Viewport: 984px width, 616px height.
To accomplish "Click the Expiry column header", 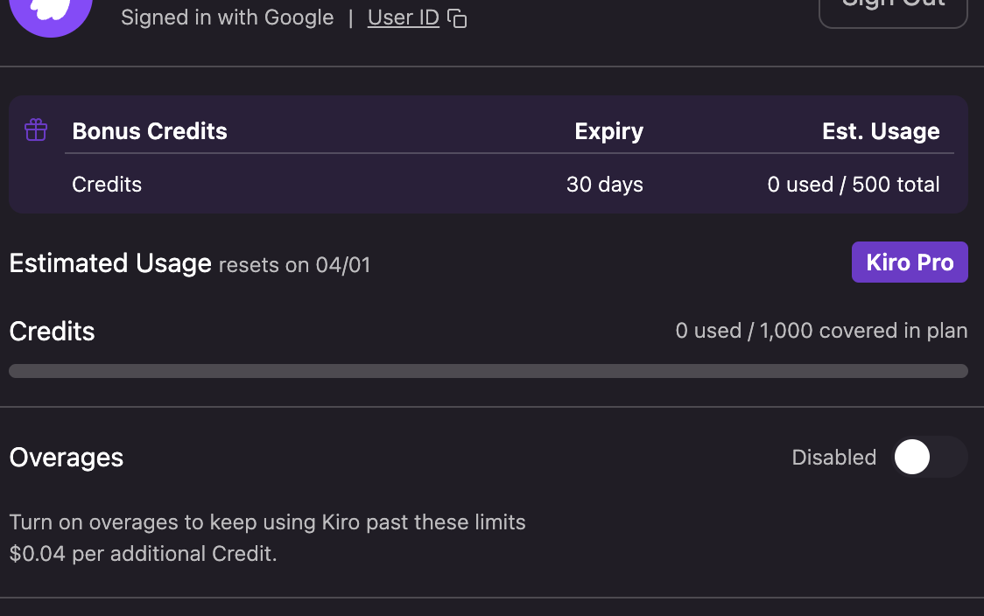I will tap(608, 131).
